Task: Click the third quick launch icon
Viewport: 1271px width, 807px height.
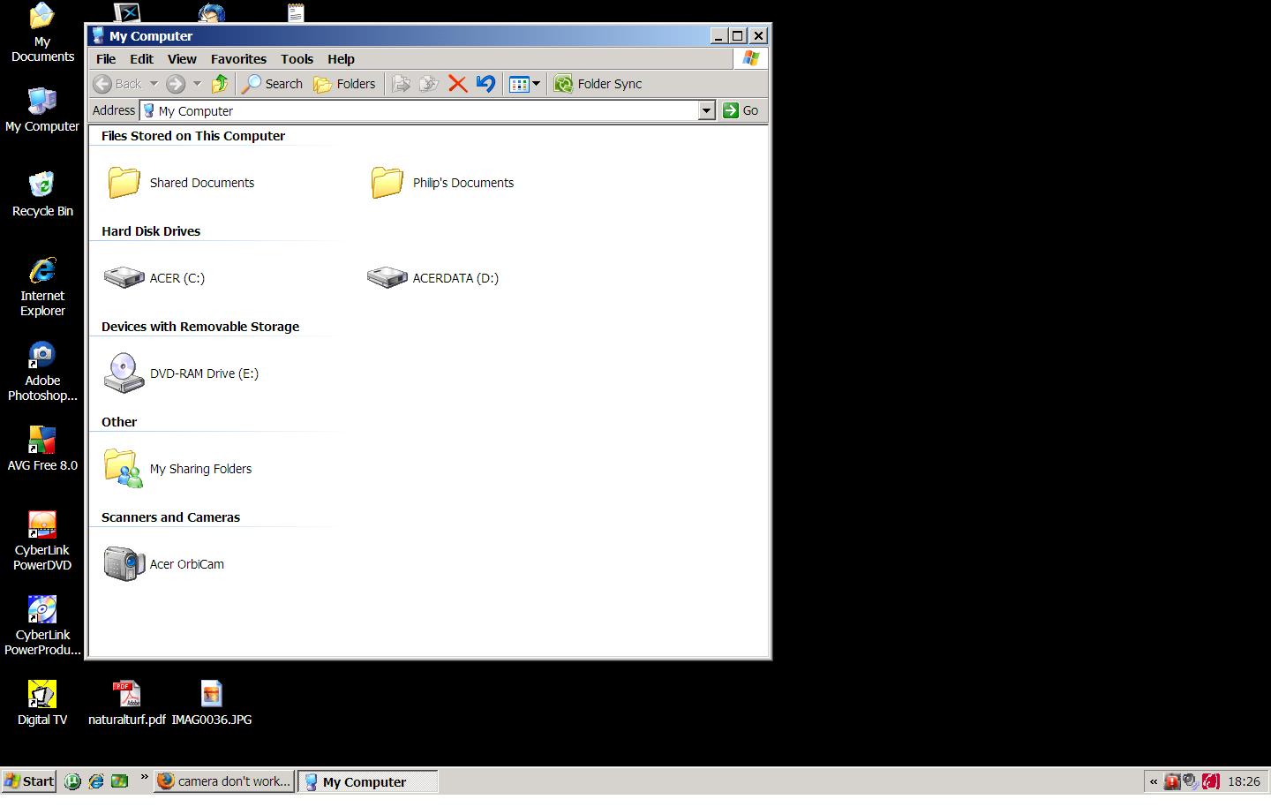Action: pos(119,781)
